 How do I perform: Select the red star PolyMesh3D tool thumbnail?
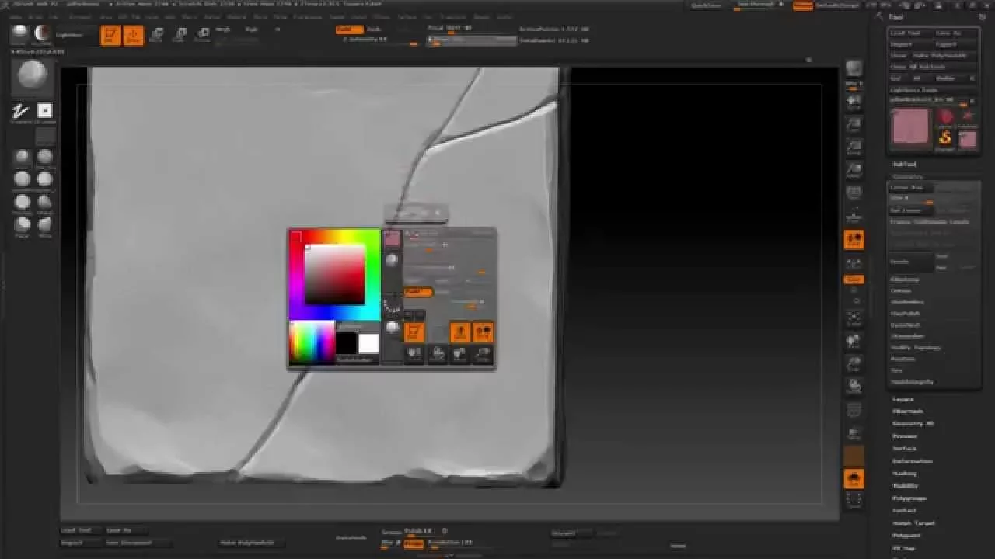pos(968,116)
